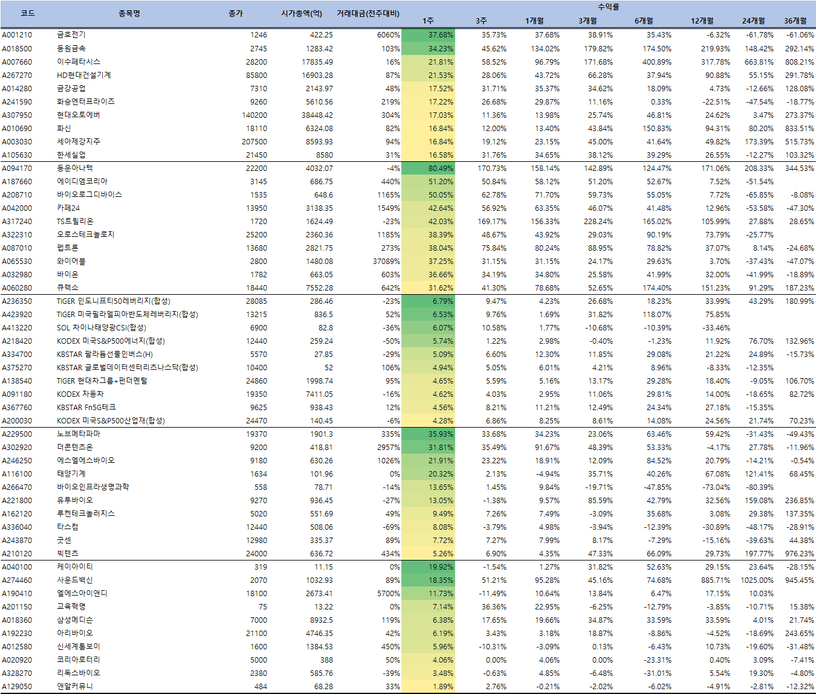Screen dimensions: 816x694
Task: Select stock name 코리아로터리
Action: click(79, 660)
